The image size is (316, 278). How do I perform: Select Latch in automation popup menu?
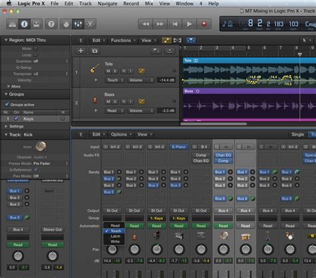click(x=114, y=236)
